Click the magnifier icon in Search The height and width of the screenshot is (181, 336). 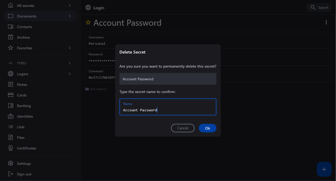313,7
